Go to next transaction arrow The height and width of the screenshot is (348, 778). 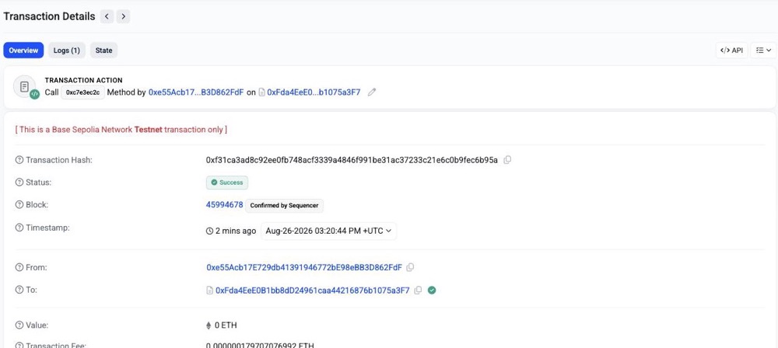point(123,16)
